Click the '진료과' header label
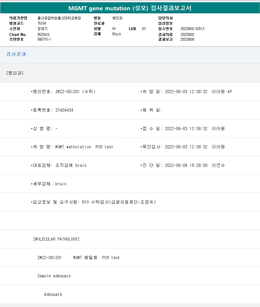260x307 pixels. tap(99, 23)
